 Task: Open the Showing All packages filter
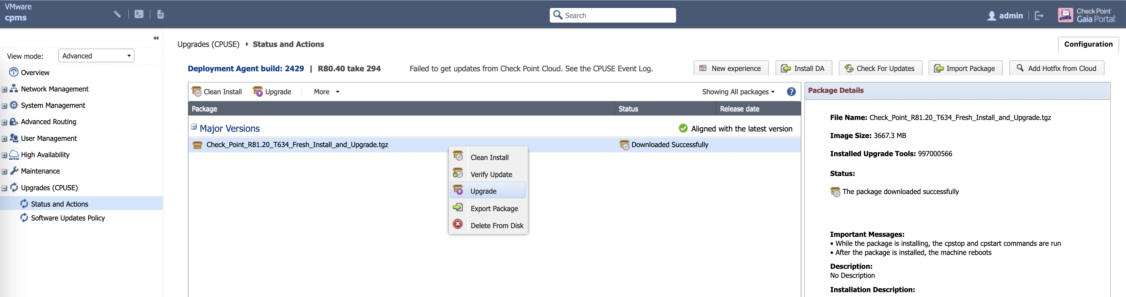(738, 92)
